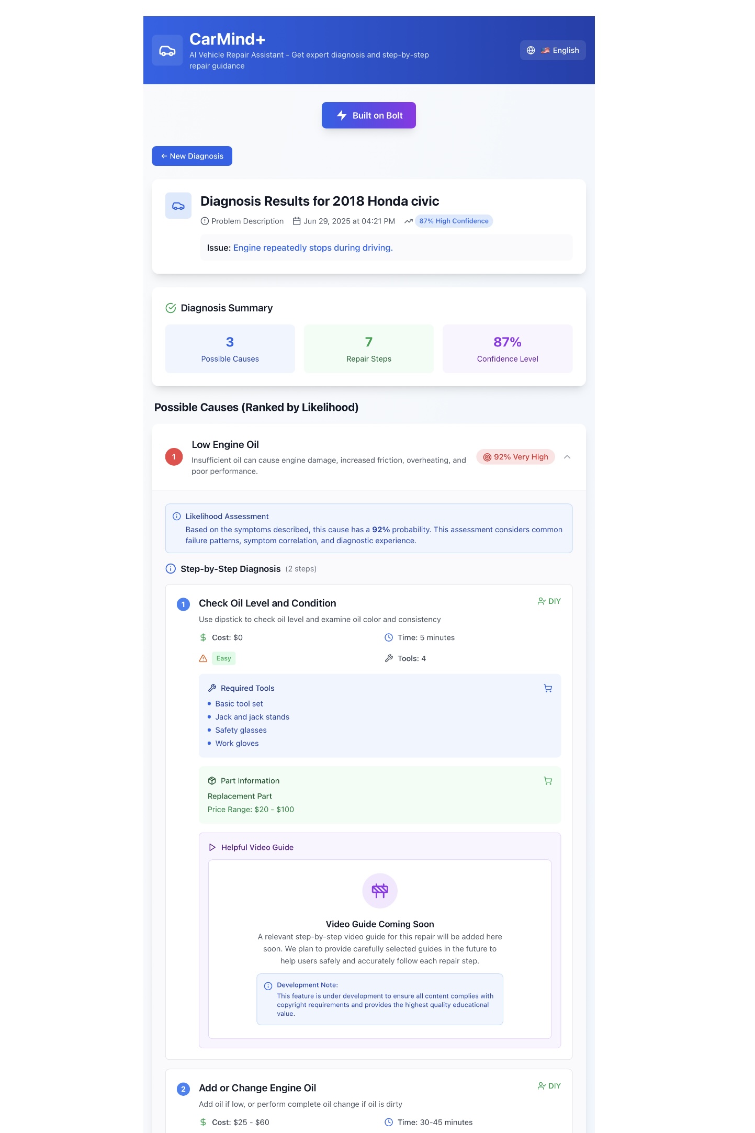This screenshot has width=755, height=1133.
Task: Click Jack and jack stands list item
Action: 252,717
